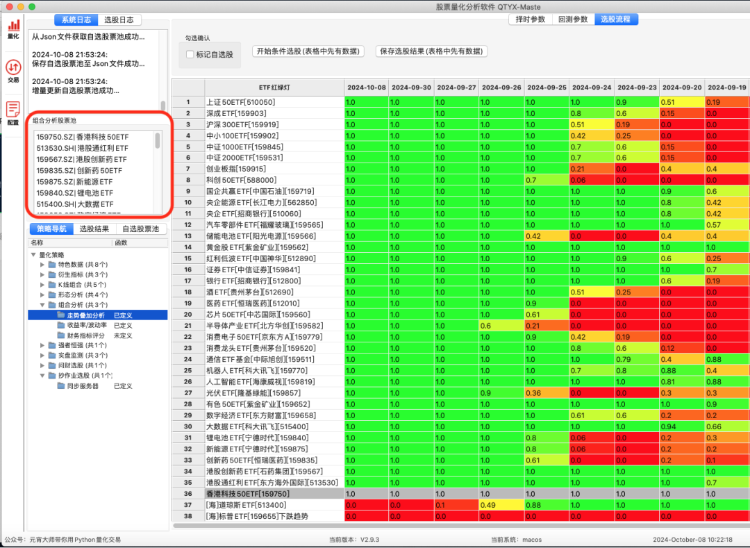Expand the 形态分析 (共4个) tree node
750x548 pixels.
tap(42, 294)
